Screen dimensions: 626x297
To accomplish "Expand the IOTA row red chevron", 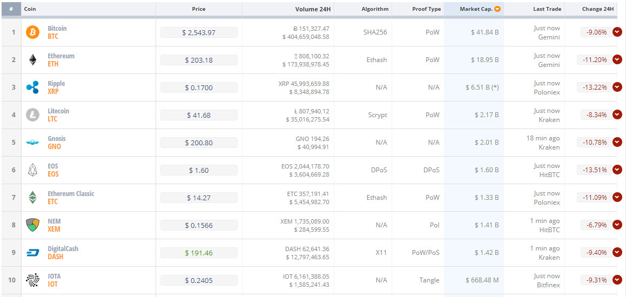I will [617, 280].
